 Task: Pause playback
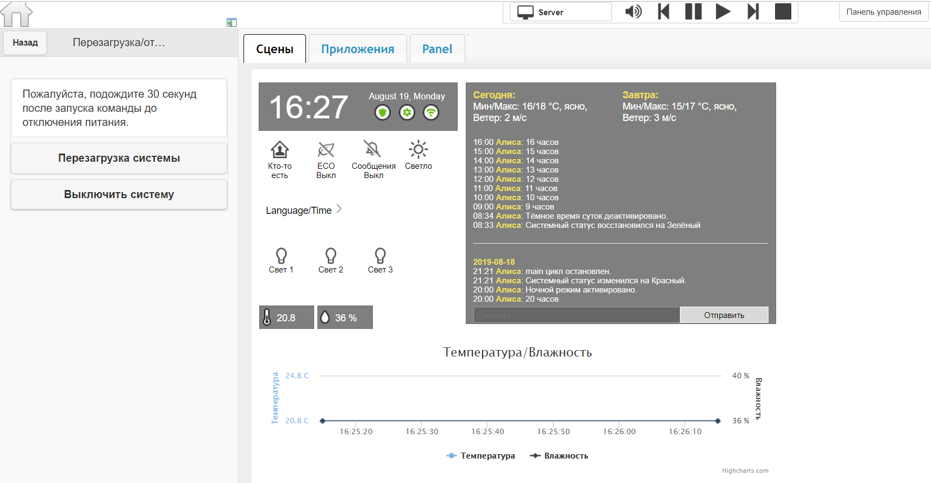click(693, 11)
